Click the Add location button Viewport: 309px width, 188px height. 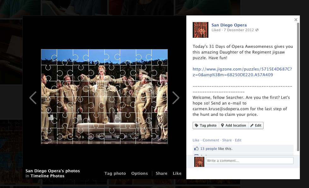[x=234, y=125]
